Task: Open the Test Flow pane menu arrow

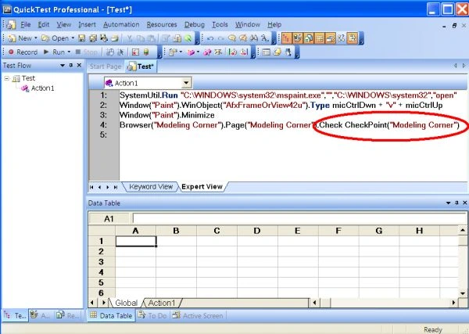Action: click(63, 65)
